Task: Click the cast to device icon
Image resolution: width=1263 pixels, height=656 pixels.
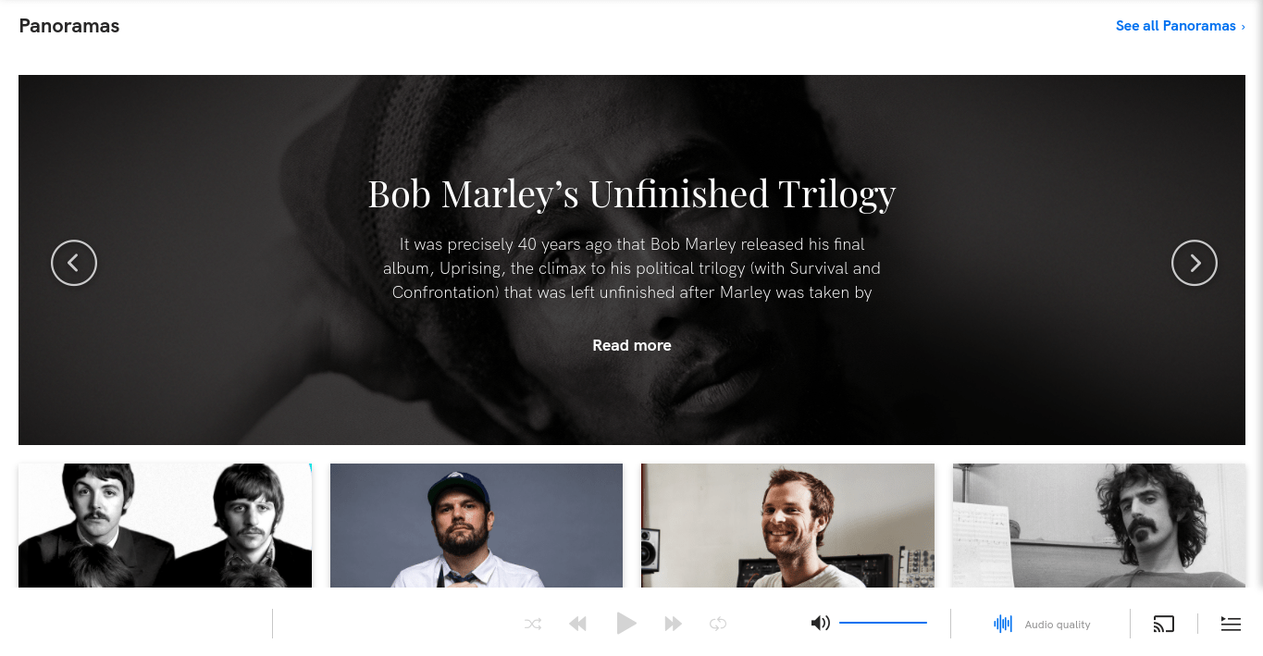Action: (x=1164, y=624)
